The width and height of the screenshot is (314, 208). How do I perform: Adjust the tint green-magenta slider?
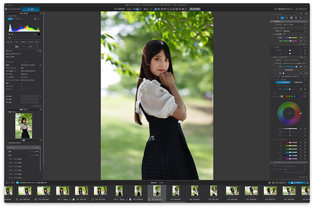(290, 41)
